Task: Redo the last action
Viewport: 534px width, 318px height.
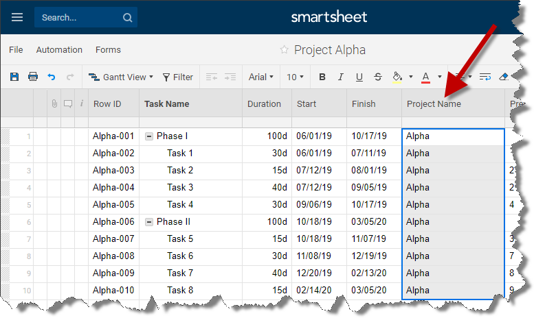Action: 70,77
